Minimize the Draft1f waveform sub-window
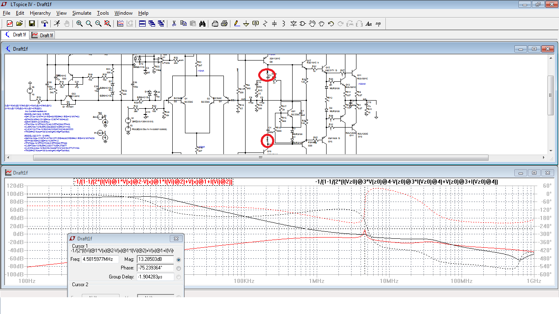Screen dimensions: 559x314 (x=521, y=173)
